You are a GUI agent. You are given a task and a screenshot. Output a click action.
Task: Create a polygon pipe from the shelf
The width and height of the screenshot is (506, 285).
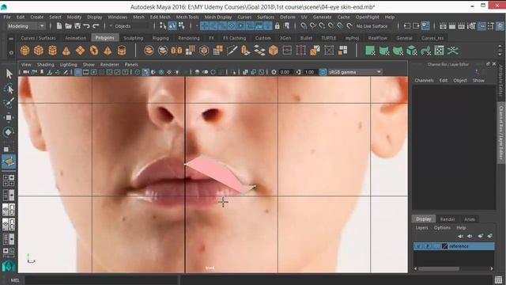click(x=122, y=51)
